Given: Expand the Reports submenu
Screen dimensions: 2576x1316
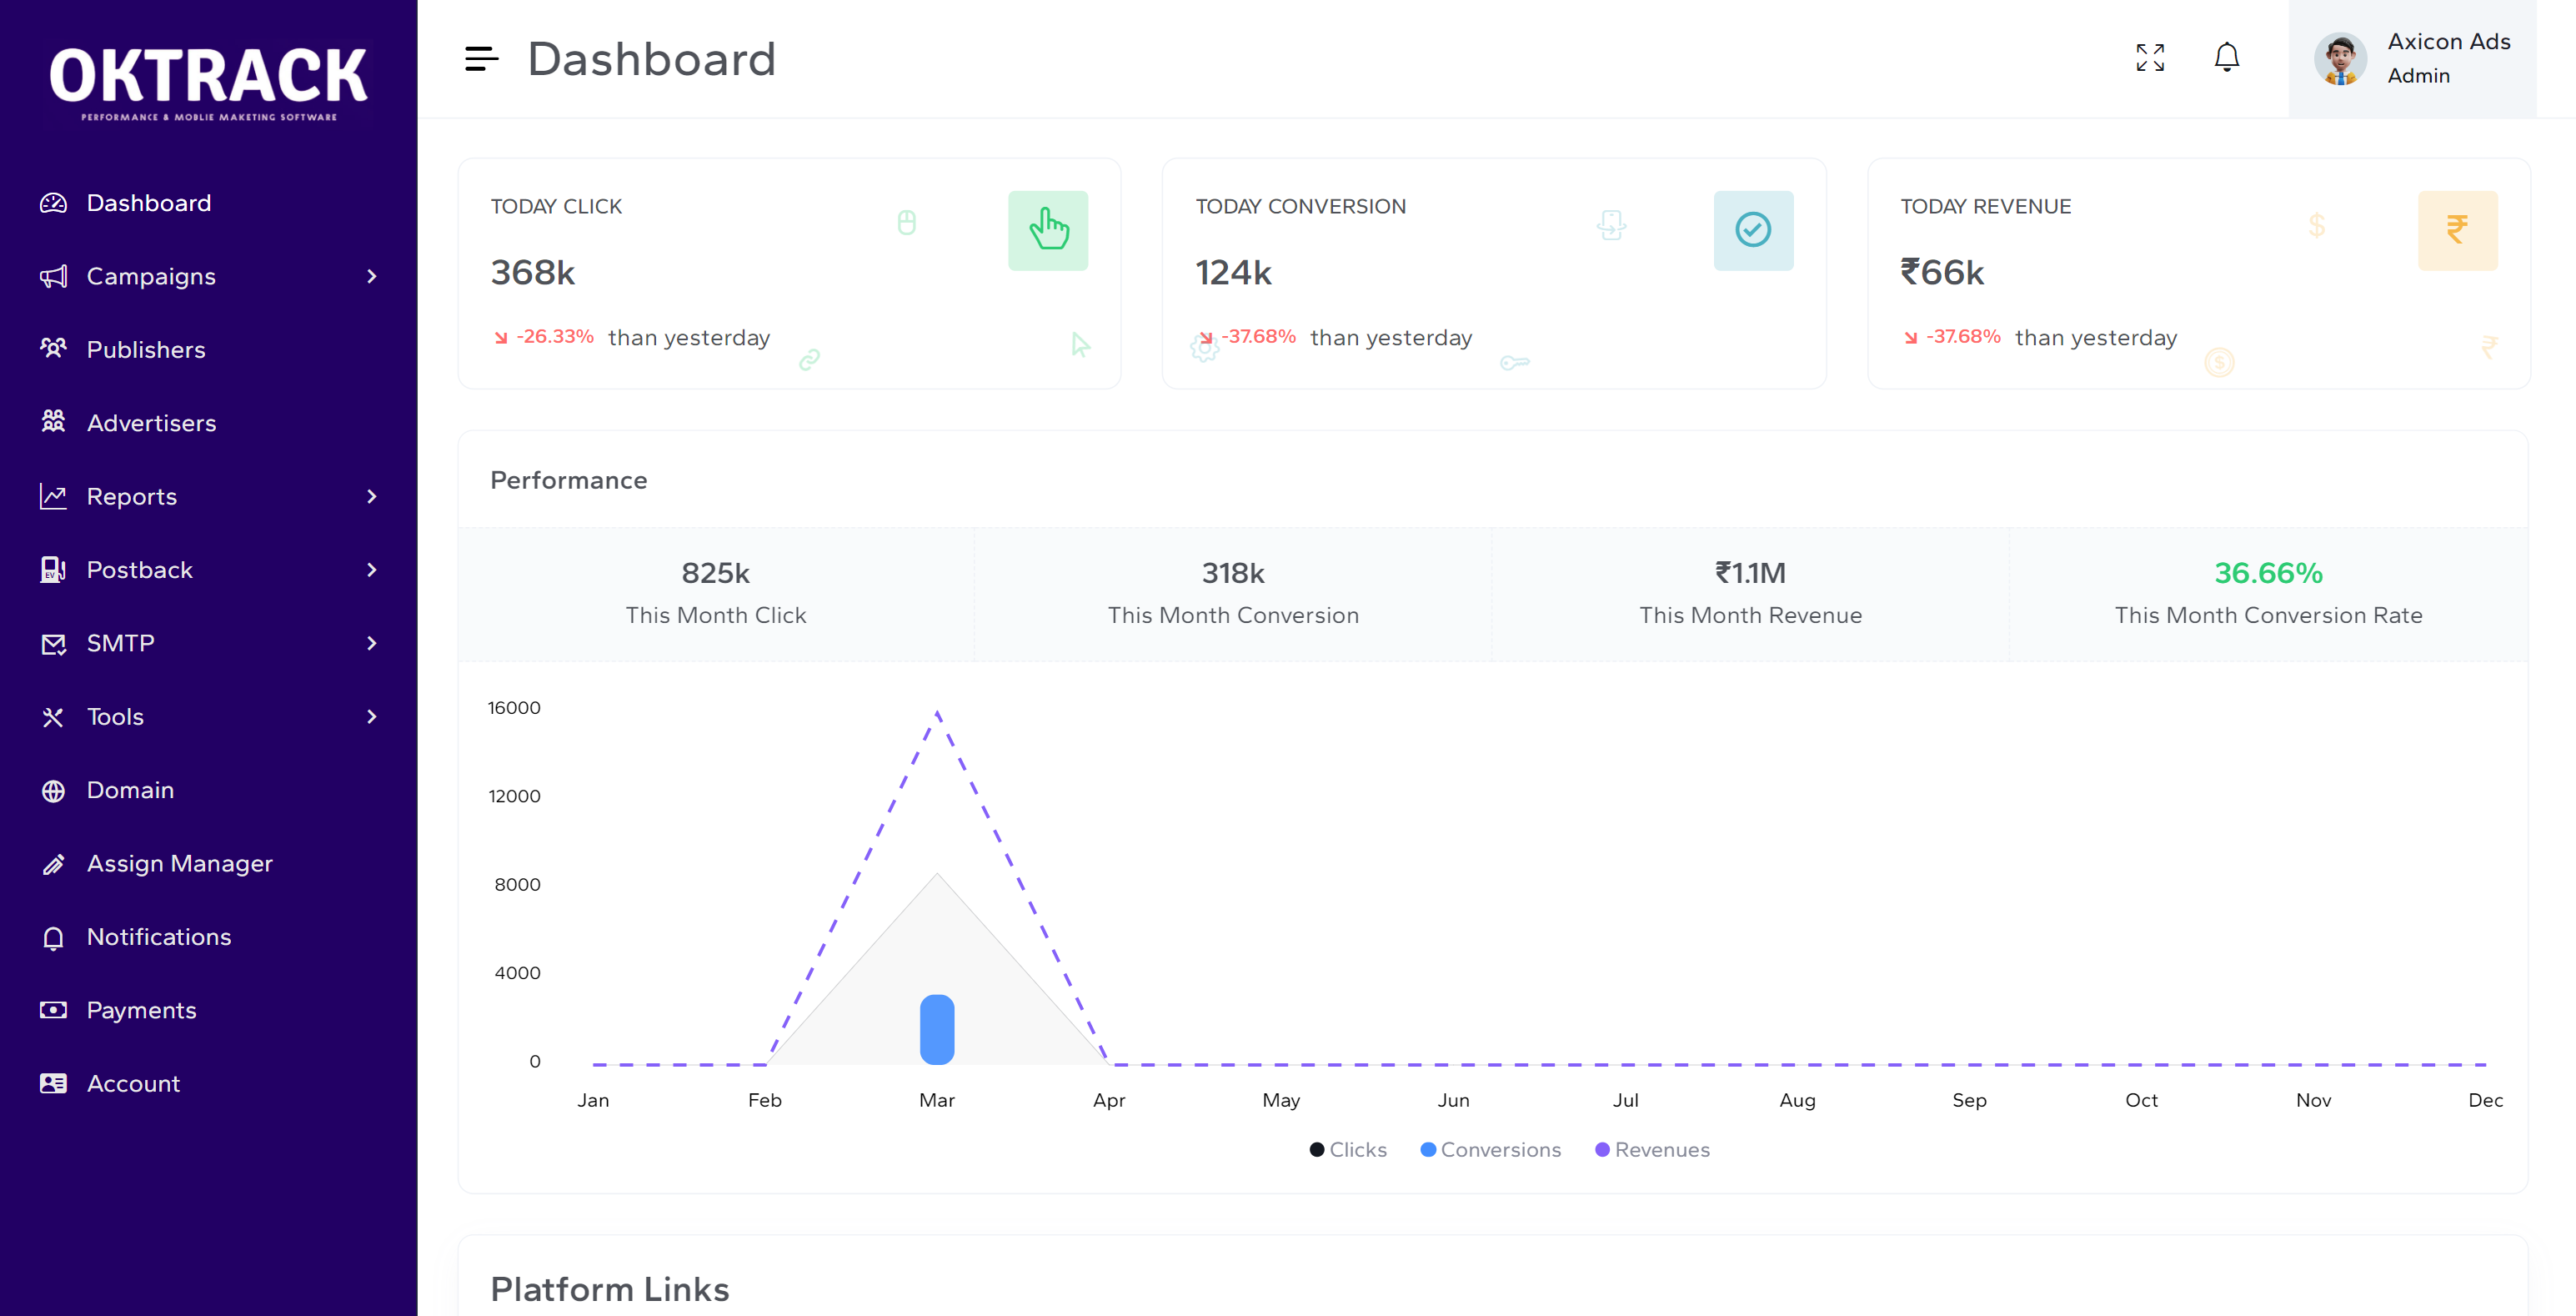Looking at the screenshot, I should [x=371, y=496].
